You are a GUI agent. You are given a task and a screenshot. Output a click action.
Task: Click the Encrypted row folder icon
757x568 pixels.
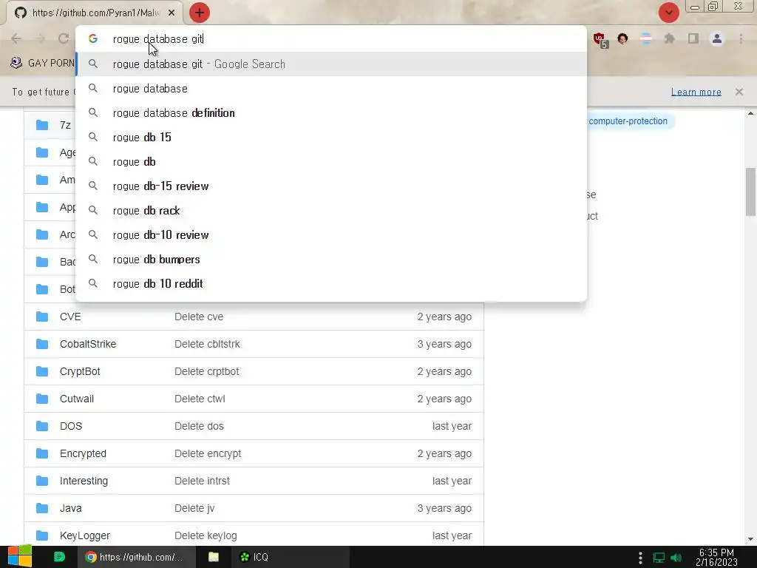click(42, 453)
